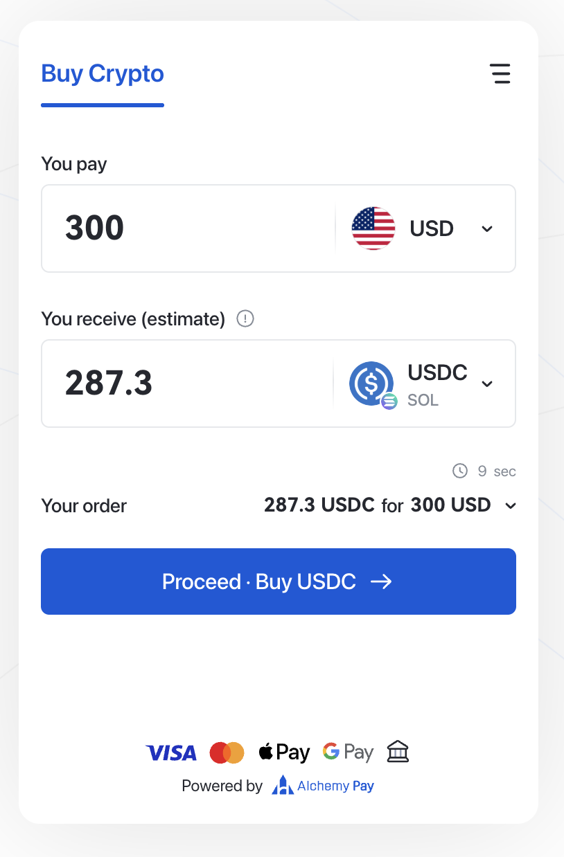This screenshot has width=564, height=857.
Task: Click the bank transfer icon
Action: point(398,752)
